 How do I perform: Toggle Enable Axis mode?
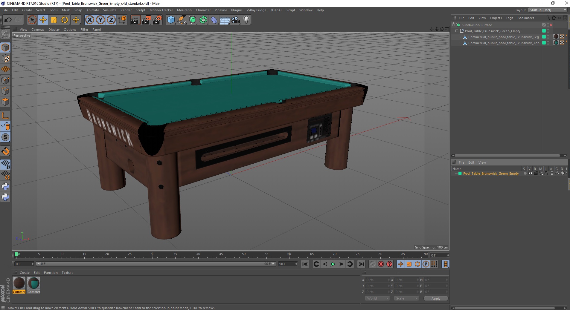pyautogui.click(x=5, y=116)
